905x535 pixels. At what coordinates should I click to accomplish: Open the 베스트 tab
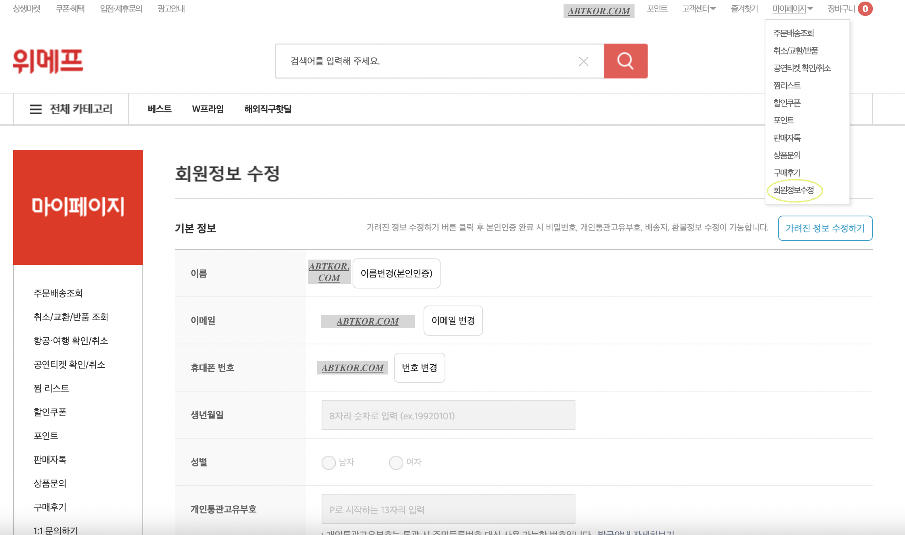(x=160, y=109)
